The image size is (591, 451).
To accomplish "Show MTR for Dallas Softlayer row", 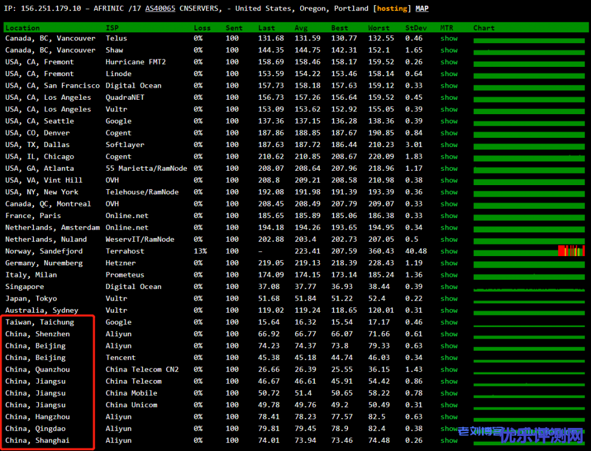I will click(448, 145).
